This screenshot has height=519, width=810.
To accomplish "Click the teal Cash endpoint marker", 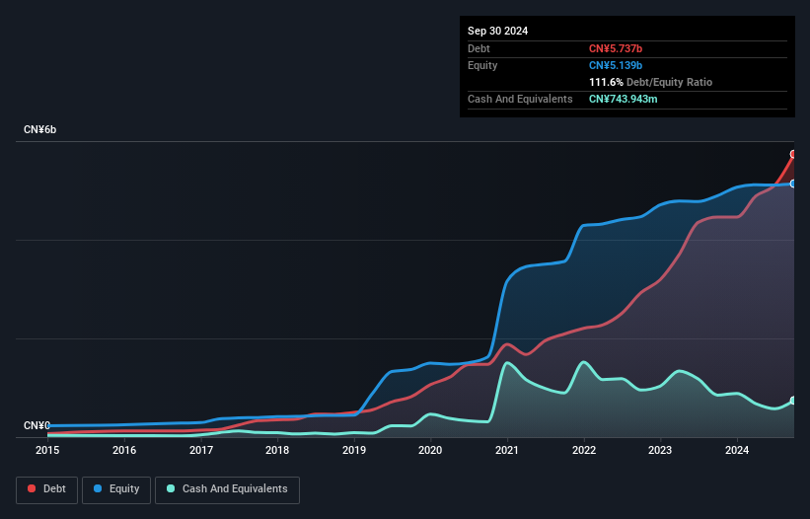I will pyautogui.click(x=793, y=401).
